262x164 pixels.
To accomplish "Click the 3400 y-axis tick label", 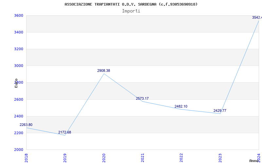I will coord(19,32).
